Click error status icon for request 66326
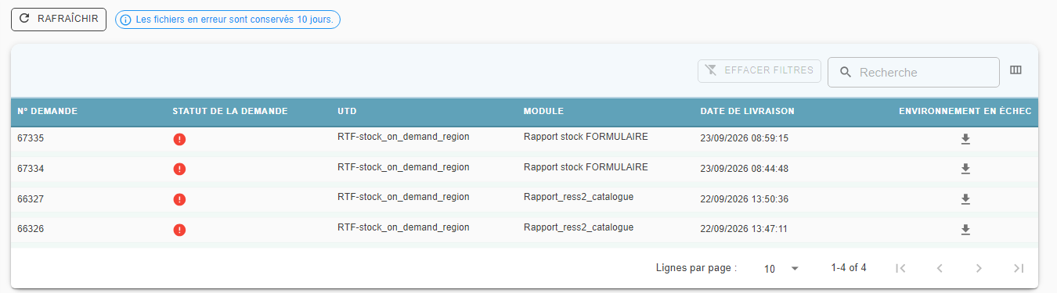The height and width of the screenshot is (293, 1057). pos(179,230)
